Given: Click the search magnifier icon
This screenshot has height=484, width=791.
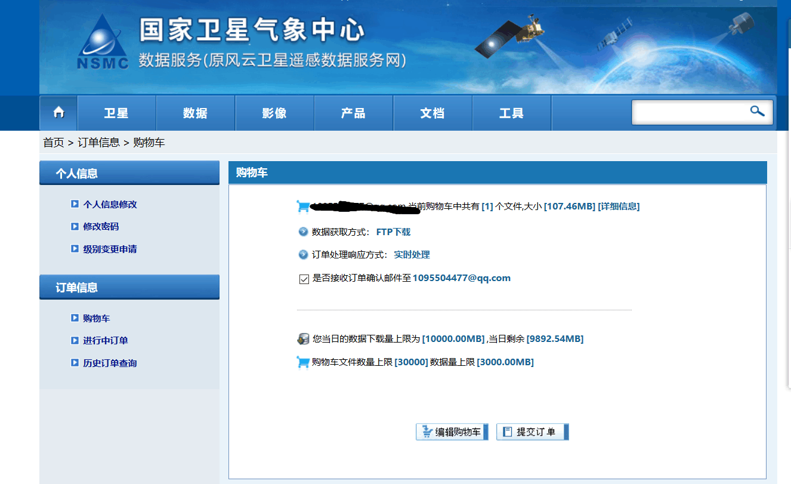Looking at the screenshot, I should coord(756,112).
